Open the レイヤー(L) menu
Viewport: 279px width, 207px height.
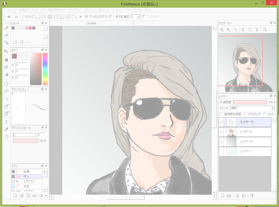[39, 10]
